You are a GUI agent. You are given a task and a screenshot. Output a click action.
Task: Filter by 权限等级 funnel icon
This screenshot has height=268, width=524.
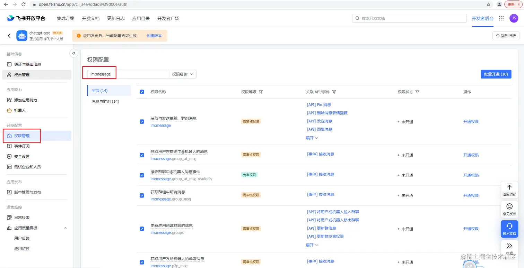click(261, 92)
